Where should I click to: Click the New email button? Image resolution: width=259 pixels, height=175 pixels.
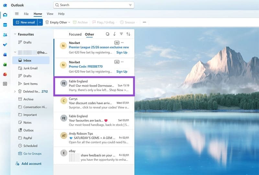point(25,22)
